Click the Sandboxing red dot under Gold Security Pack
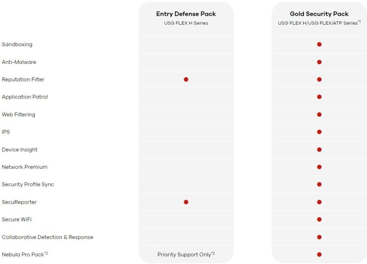The width and height of the screenshot is (367, 264). point(319,44)
